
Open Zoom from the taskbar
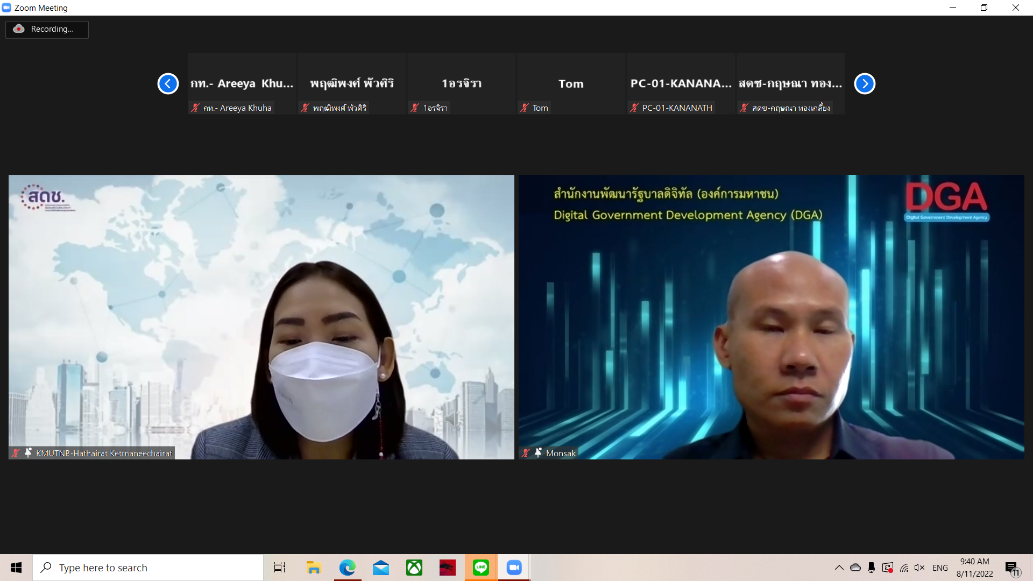pyautogui.click(x=514, y=568)
